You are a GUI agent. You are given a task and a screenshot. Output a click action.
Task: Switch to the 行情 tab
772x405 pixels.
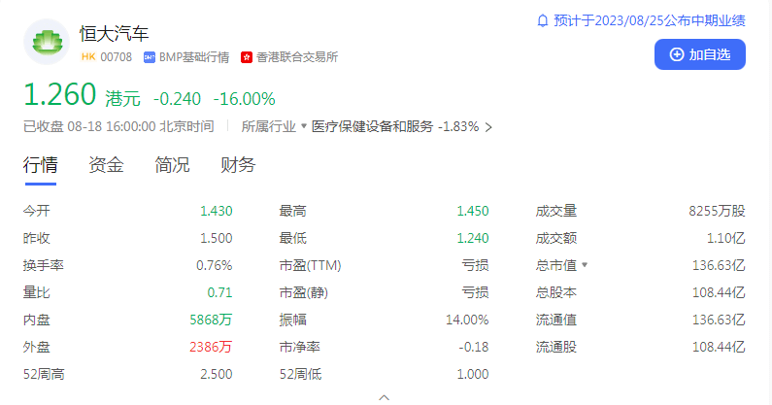pyautogui.click(x=41, y=164)
